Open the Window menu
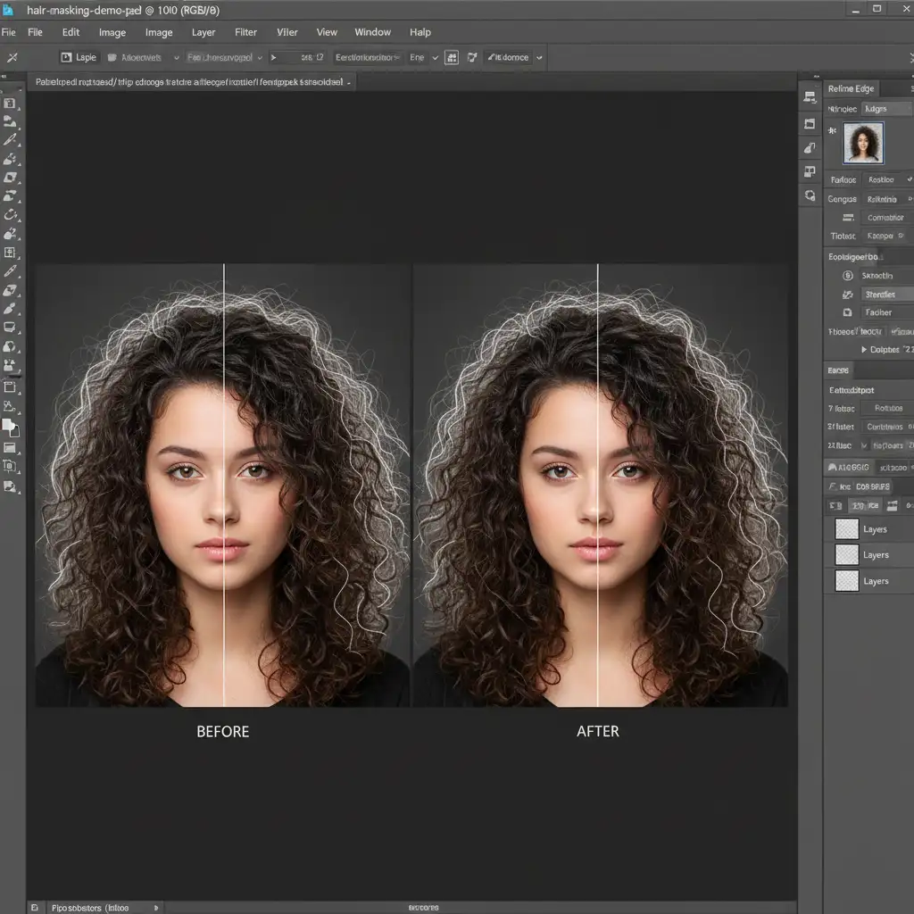 pos(372,32)
